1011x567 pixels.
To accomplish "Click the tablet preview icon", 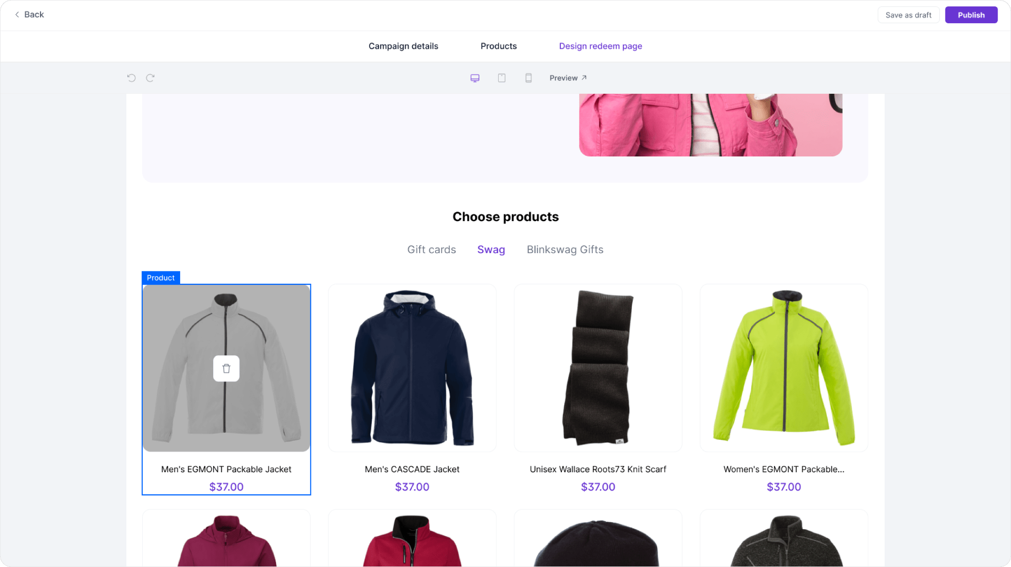I will click(x=502, y=78).
